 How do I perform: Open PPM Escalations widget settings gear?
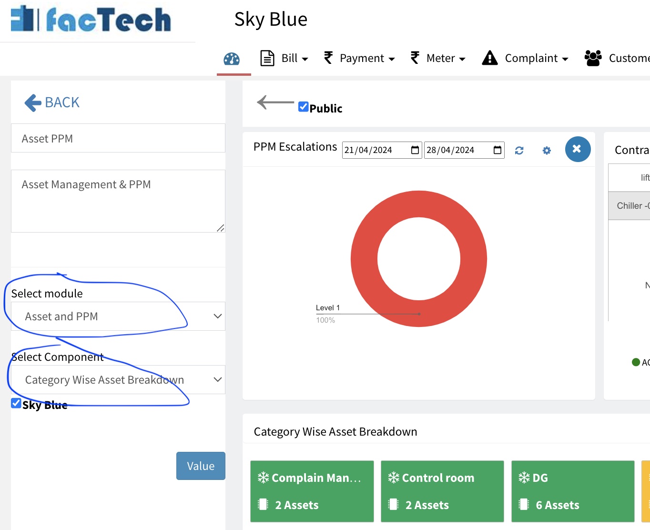(546, 150)
